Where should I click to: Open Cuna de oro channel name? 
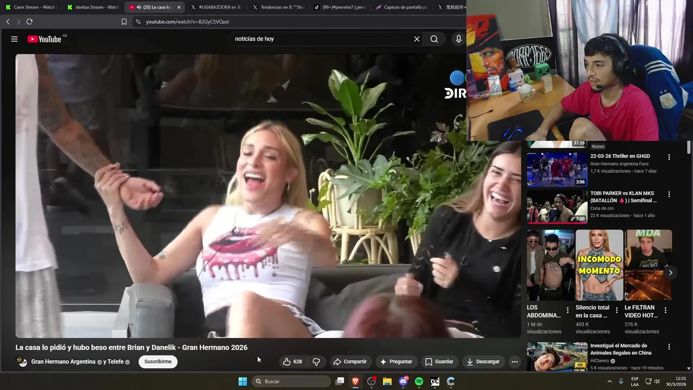click(x=602, y=208)
